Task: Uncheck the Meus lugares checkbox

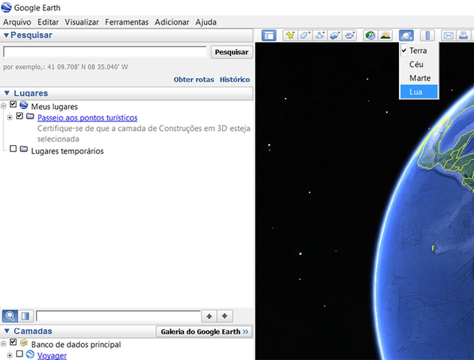Action: (x=13, y=104)
